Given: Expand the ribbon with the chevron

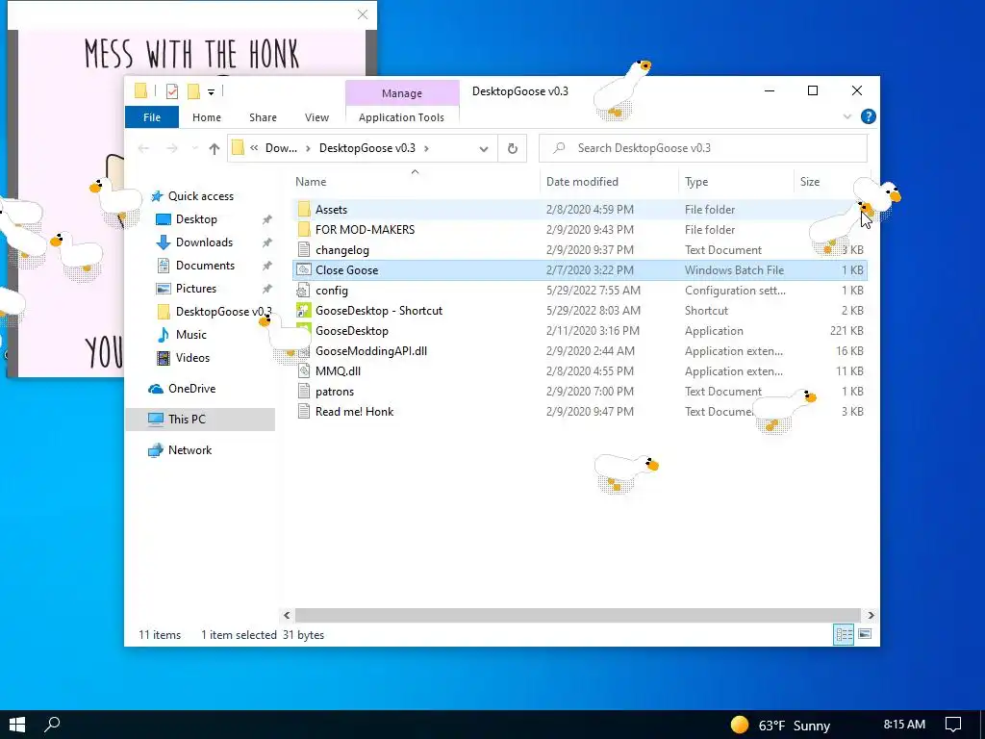Looking at the screenshot, I should [x=846, y=116].
